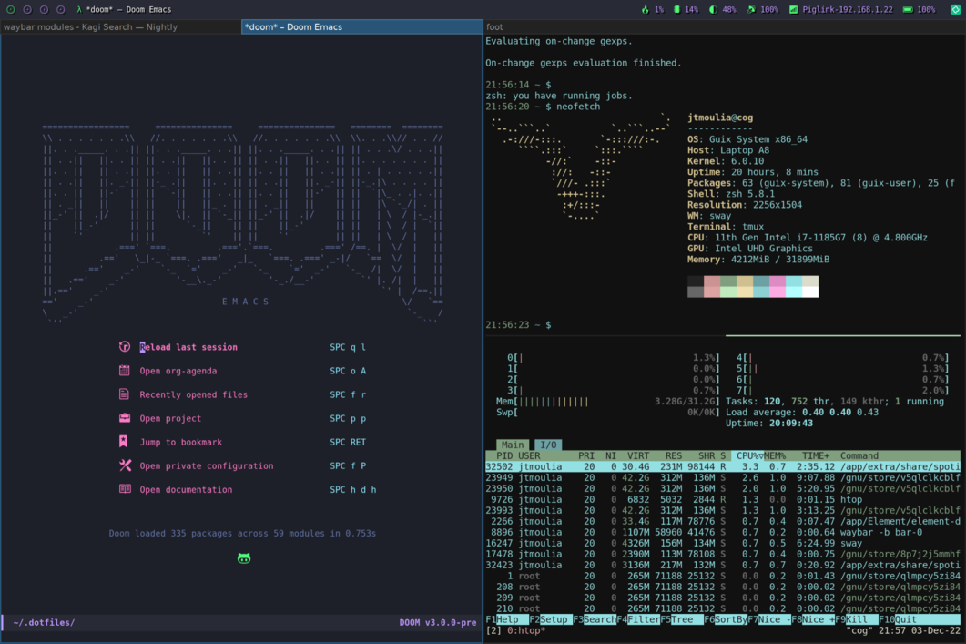Viewport: 966px width, 644px height.
Task: Click the Jump to bookmark icon
Action: click(x=124, y=441)
